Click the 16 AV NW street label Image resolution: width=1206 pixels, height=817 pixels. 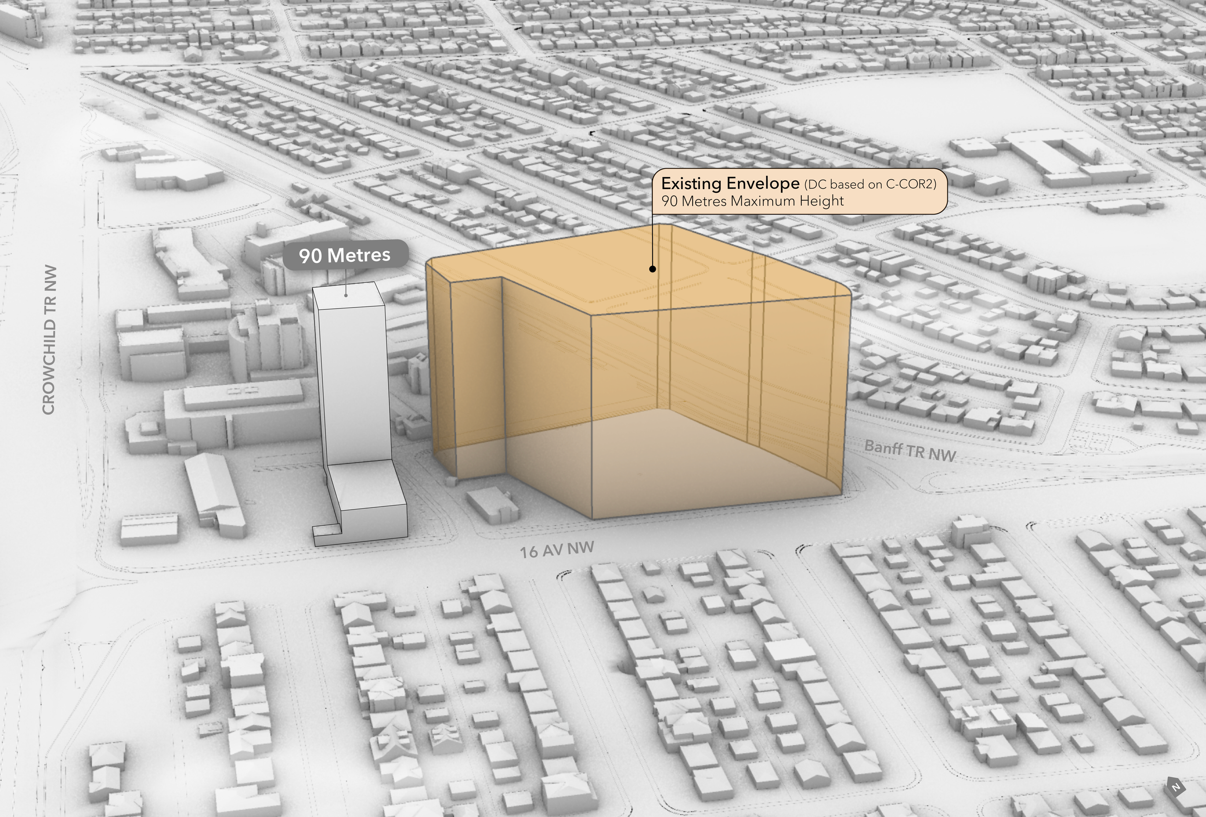tap(557, 549)
